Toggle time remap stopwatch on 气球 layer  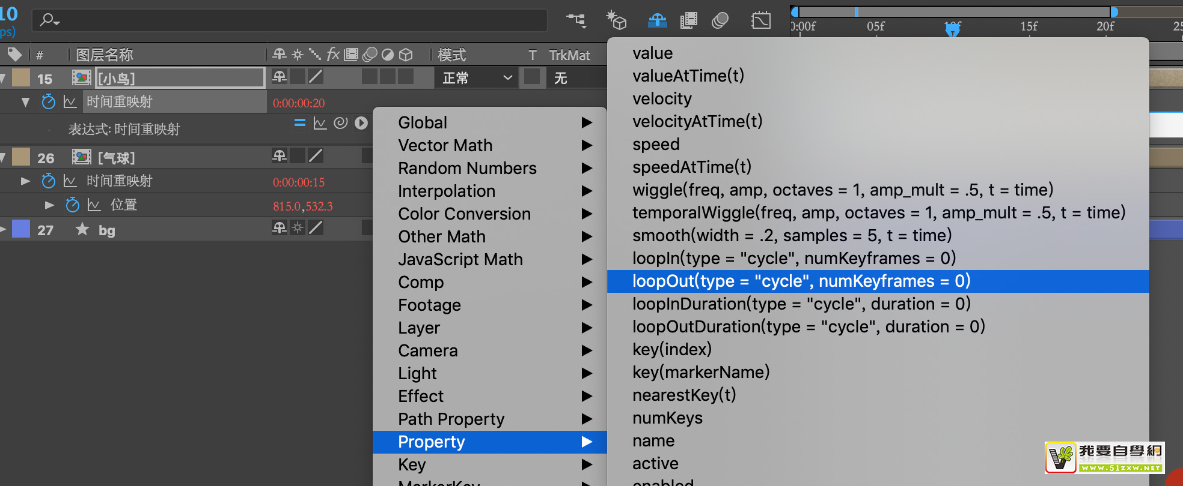(x=48, y=181)
